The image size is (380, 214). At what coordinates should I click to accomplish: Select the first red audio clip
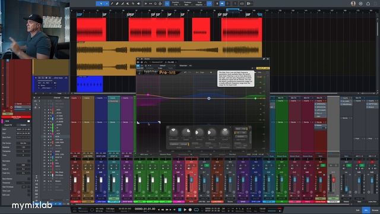coord(91,29)
